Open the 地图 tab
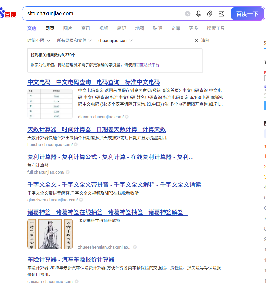This screenshot has width=266, height=283. [x=140, y=28]
